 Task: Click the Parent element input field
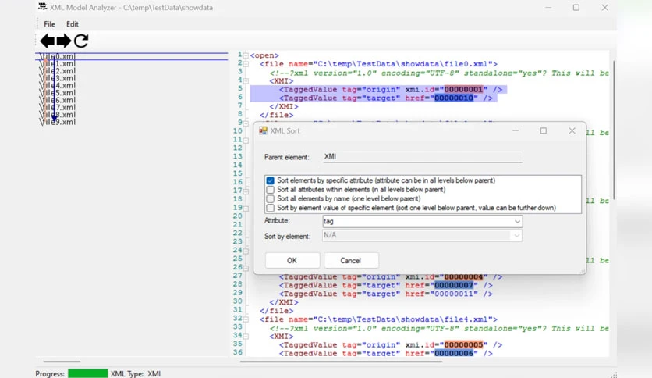click(423, 157)
